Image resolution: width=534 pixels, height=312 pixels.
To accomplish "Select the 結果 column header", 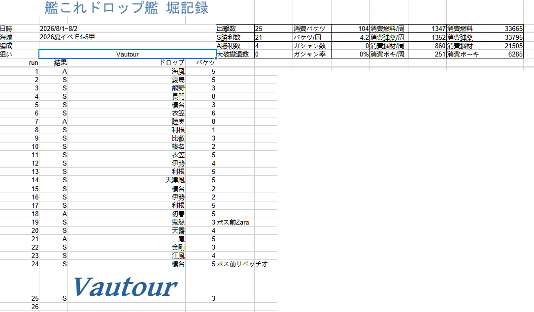I will [x=54, y=62].
